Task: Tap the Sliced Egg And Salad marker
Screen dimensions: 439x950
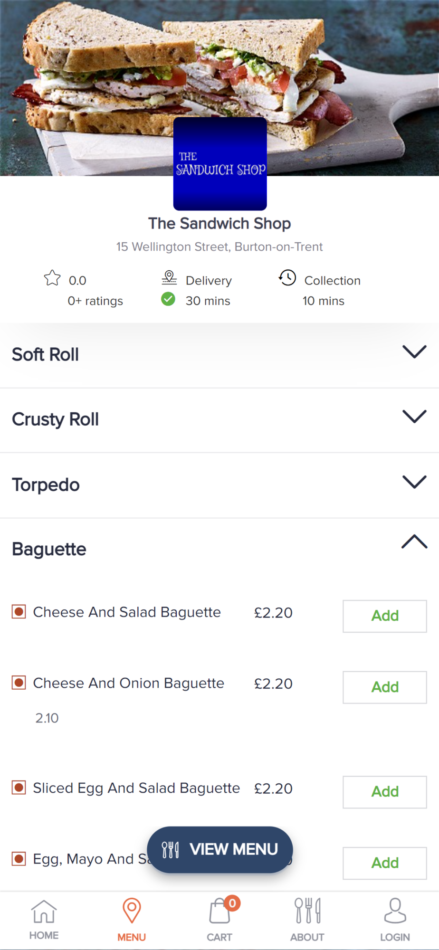Action: 19,788
